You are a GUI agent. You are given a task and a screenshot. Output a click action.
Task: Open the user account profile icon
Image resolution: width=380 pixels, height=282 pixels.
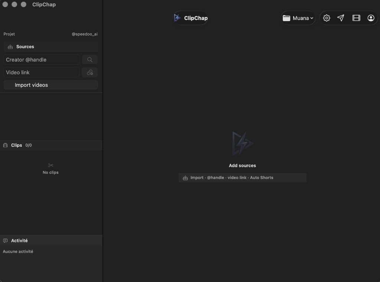click(371, 18)
